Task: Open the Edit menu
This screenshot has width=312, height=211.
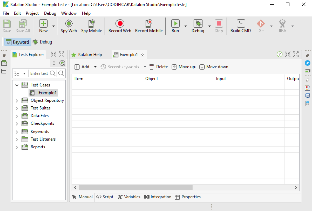Action: click(17, 13)
